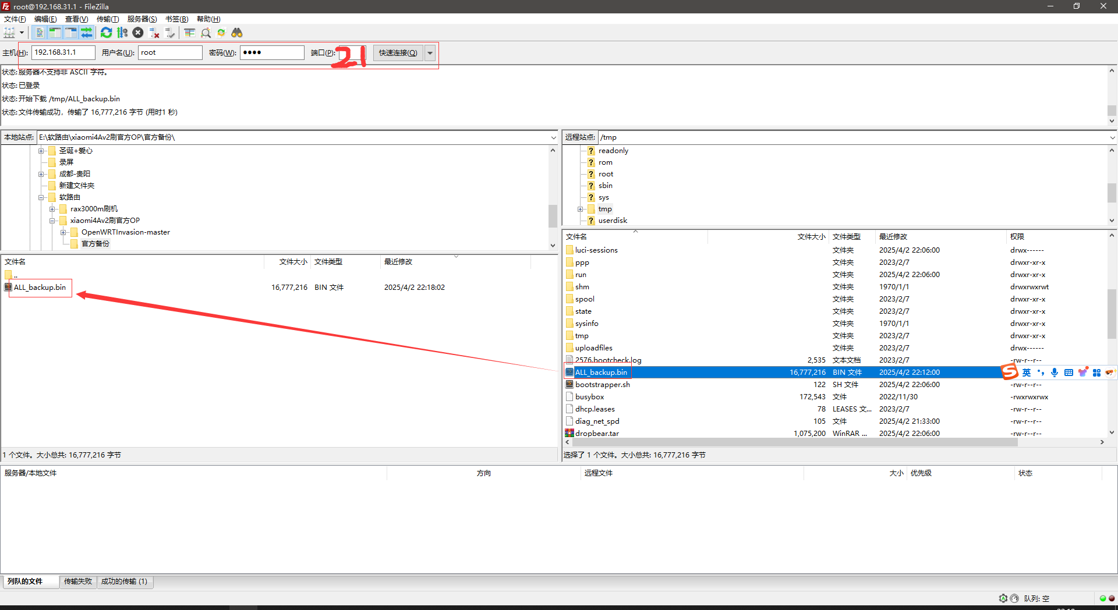The height and width of the screenshot is (610, 1118).
Task: Click the toggle directory comparison icon
Action: click(206, 33)
